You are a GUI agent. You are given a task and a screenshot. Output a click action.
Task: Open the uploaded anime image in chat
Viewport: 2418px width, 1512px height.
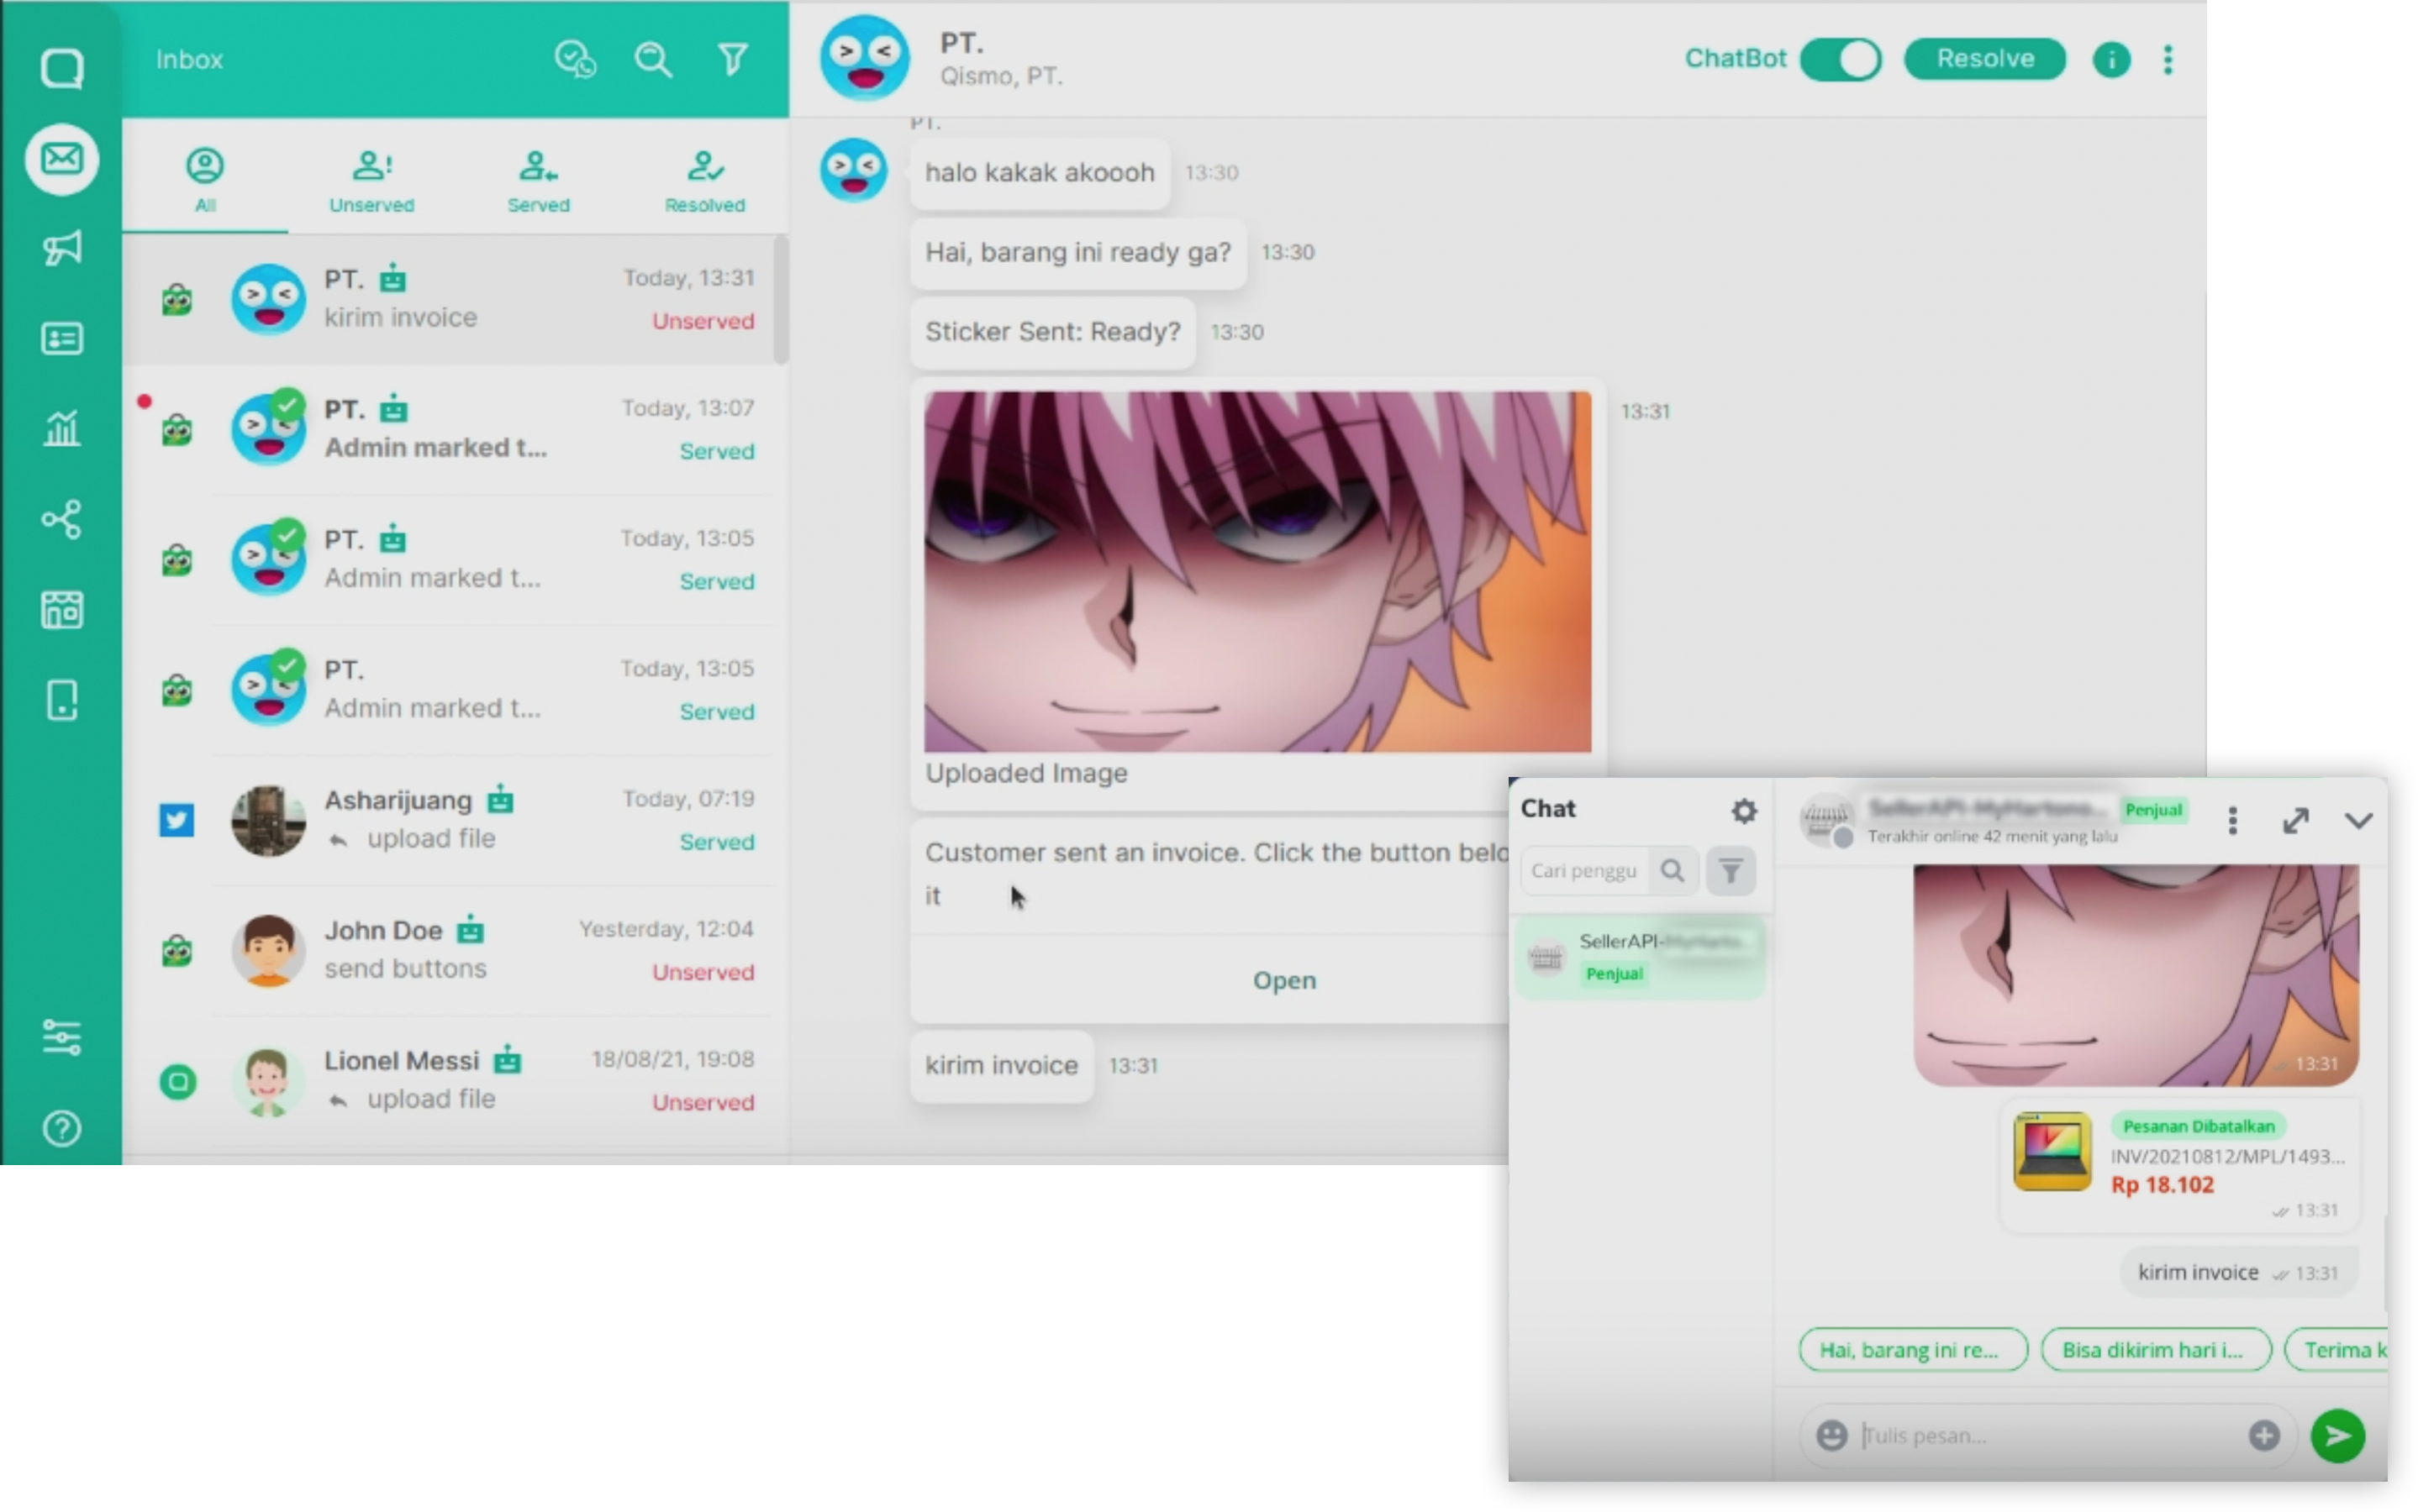(x=1256, y=571)
